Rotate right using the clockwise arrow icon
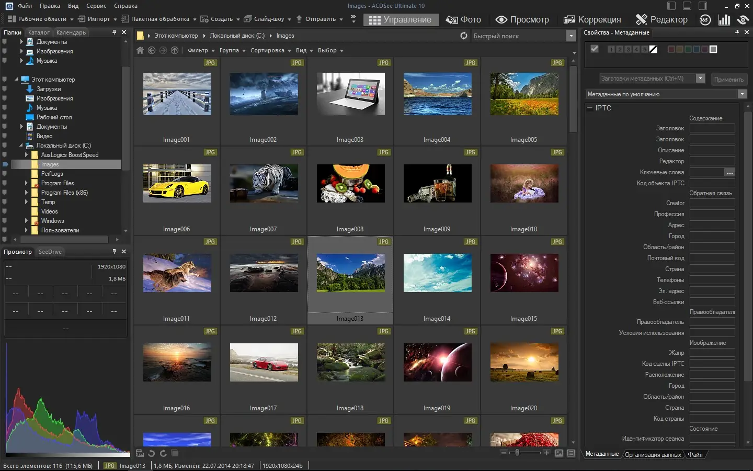 163,453
